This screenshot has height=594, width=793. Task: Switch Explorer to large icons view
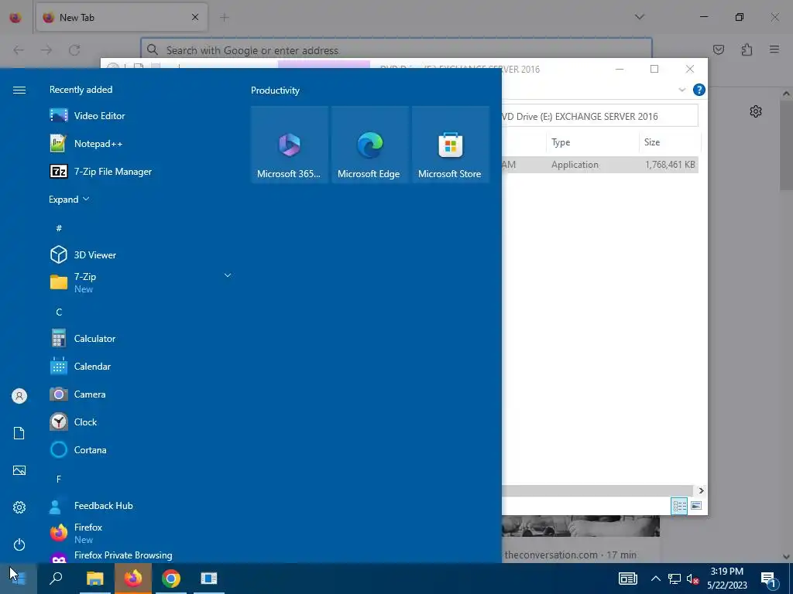[x=696, y=506]
